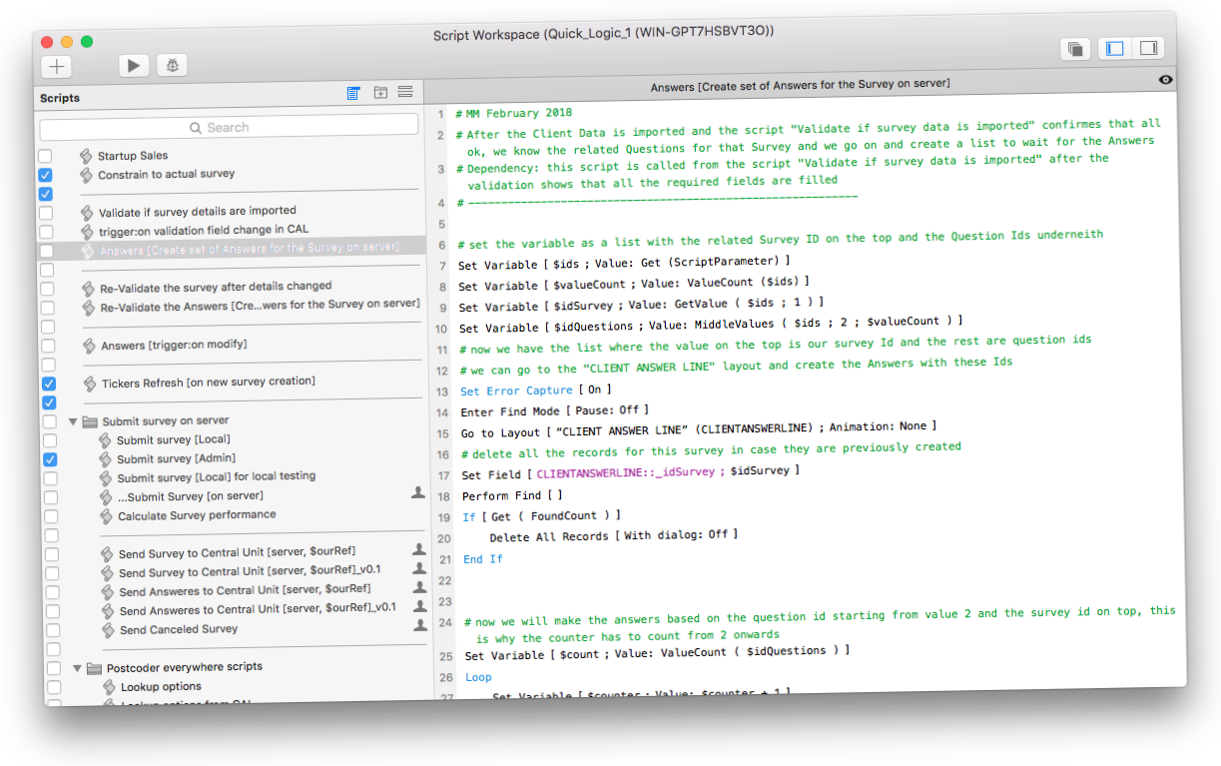Click script icon beside Tickers Refresh
Viewport: 1221px width, 766px height.
tap(90, 383)
